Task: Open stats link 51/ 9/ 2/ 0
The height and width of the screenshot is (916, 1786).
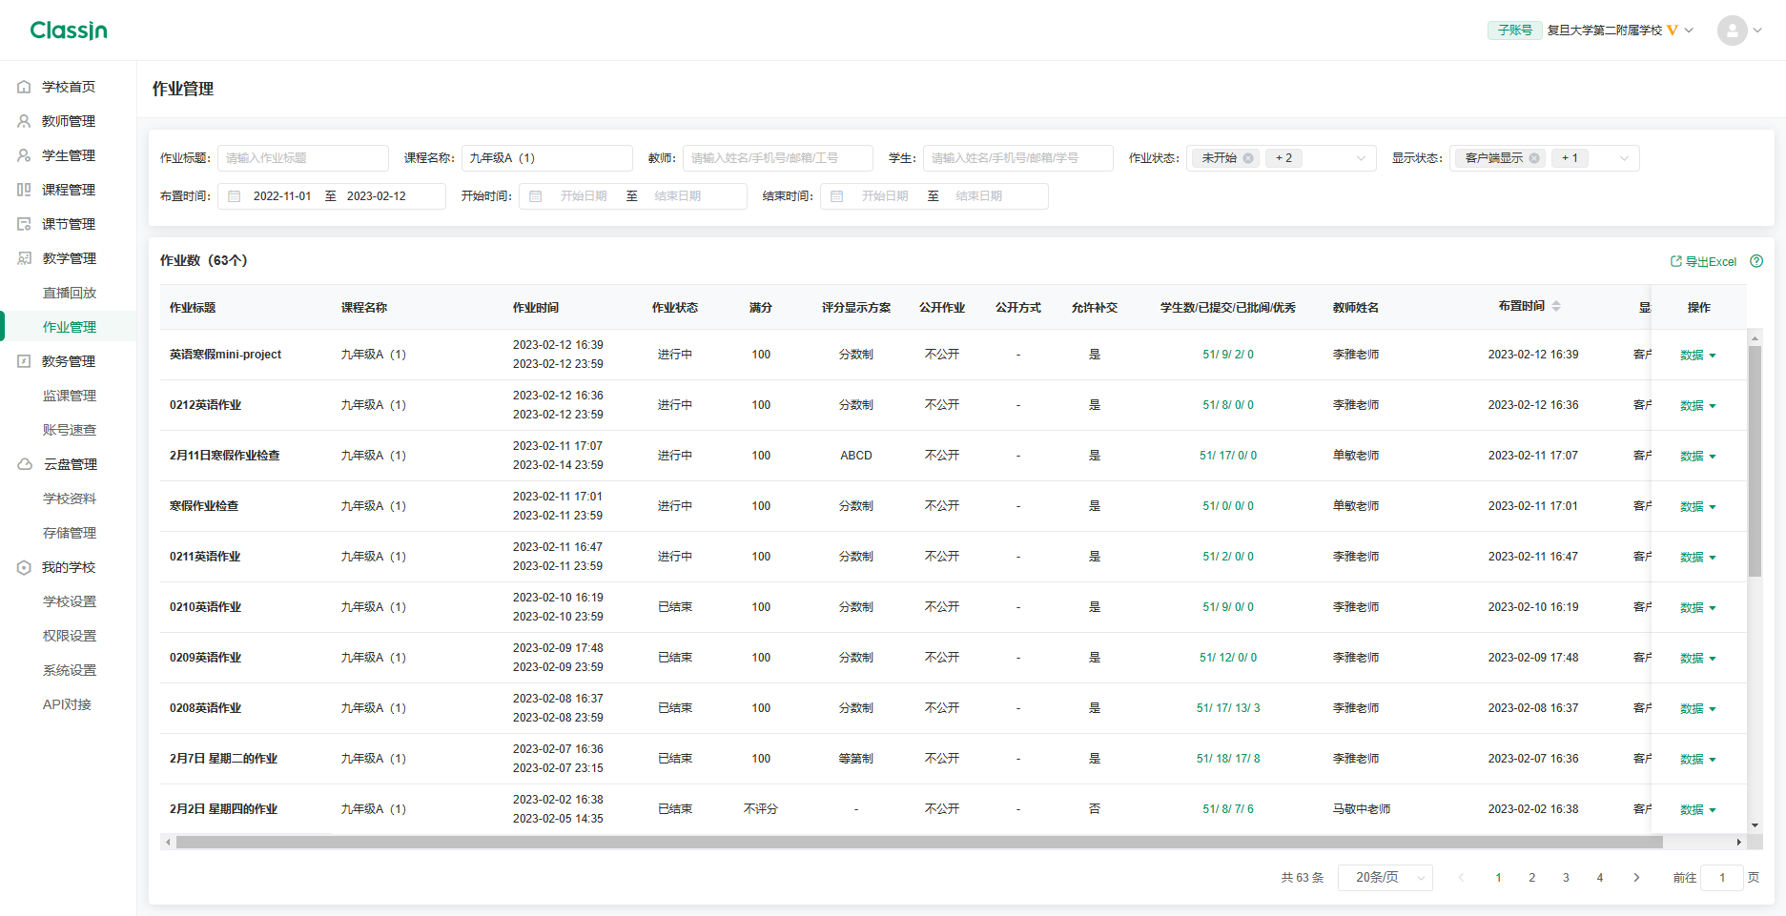Action: coord(1228,355)
